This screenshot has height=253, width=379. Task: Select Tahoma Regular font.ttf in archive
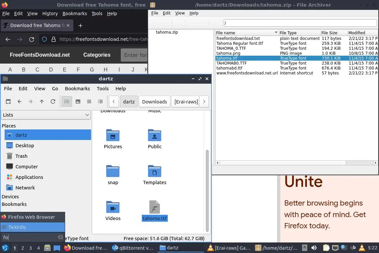click(x=240, y=43)
